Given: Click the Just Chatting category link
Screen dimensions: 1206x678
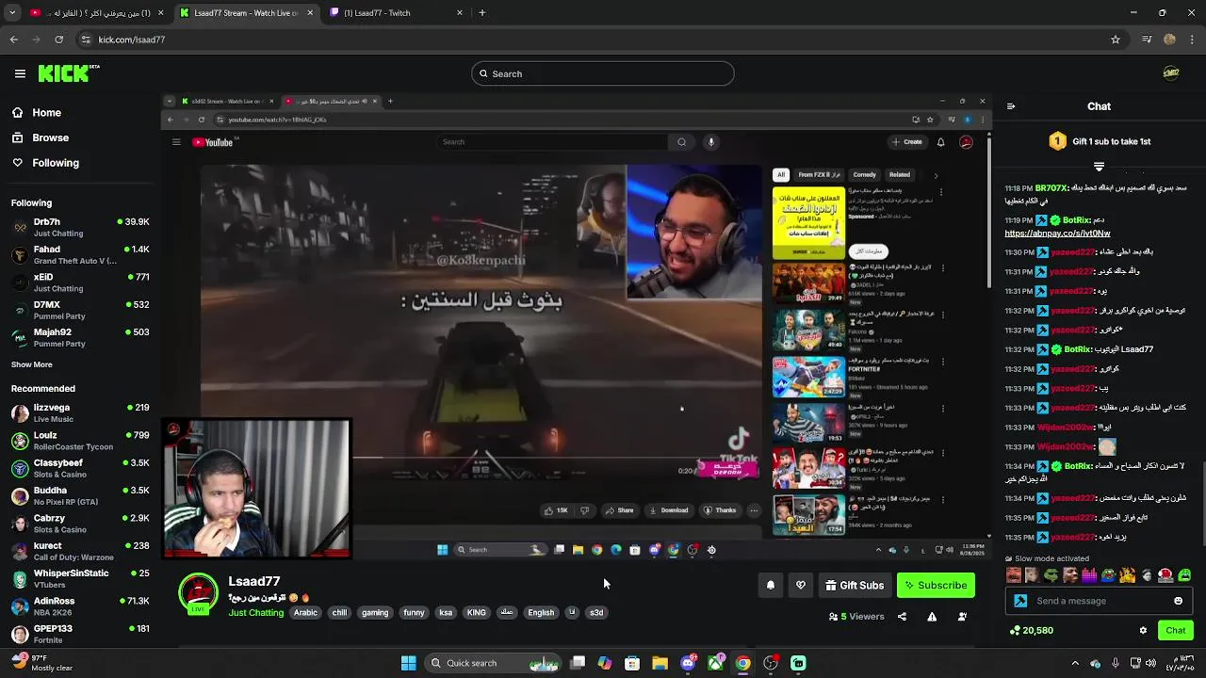Looking at the screenshot, I should 256,613.
